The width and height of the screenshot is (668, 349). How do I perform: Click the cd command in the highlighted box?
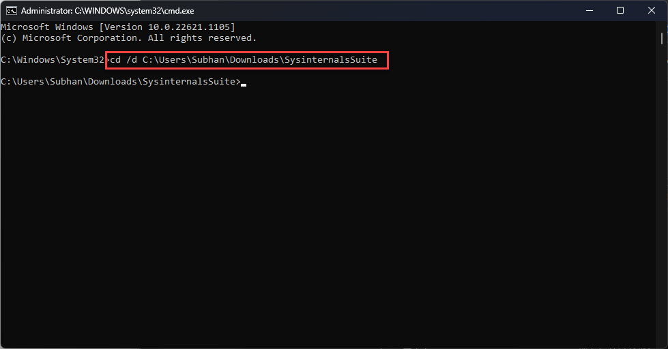point(115,59)
